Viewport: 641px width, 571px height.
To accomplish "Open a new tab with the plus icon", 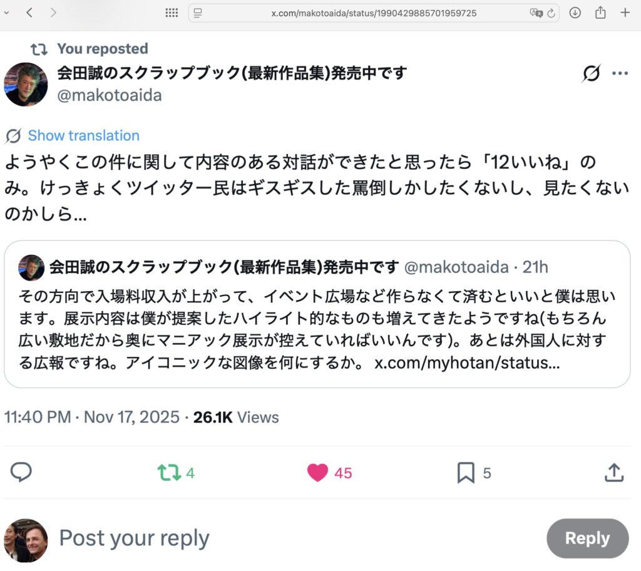I will 625,13.
